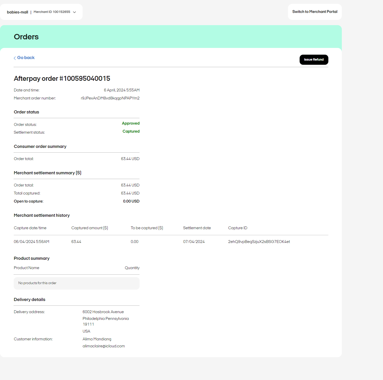Select the Afterpay order #100595040015 heading
Image resolution: width=383 pixels, height=380 pixels.
[x=62, y=78]
